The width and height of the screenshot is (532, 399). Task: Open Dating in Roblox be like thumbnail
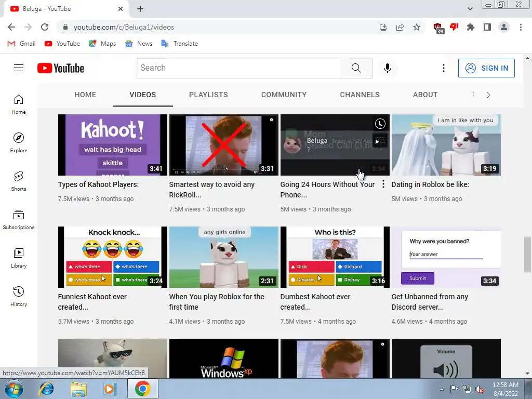[446, 145]
